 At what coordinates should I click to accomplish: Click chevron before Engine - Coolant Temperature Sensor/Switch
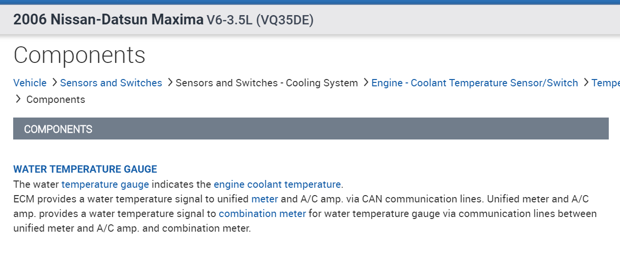366,83
